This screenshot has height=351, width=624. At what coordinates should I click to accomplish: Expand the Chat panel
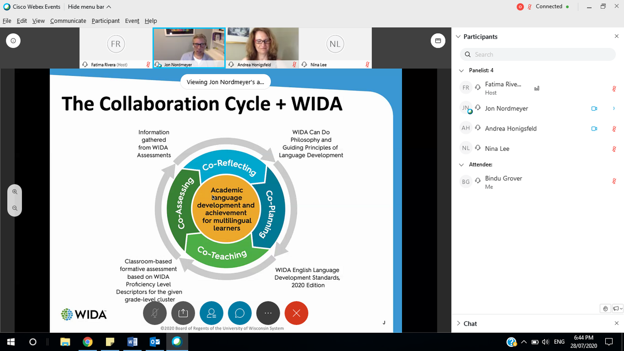tap(458, 323)
